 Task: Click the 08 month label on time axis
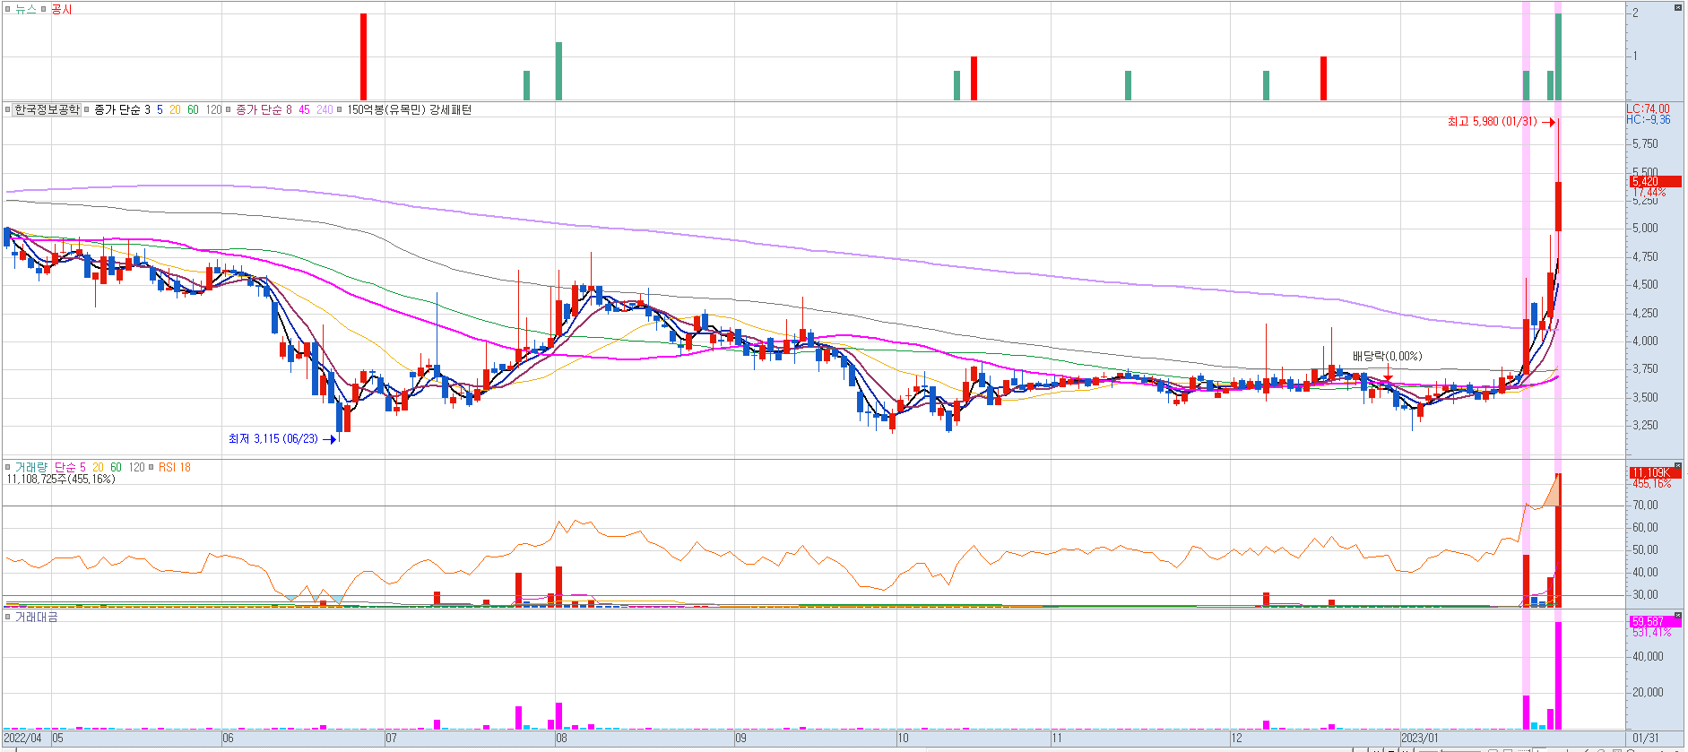561,739
